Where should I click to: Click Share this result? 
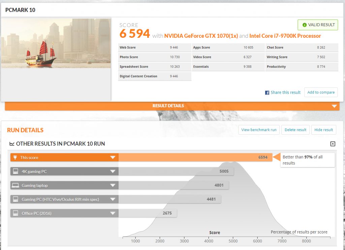point(285,92)
